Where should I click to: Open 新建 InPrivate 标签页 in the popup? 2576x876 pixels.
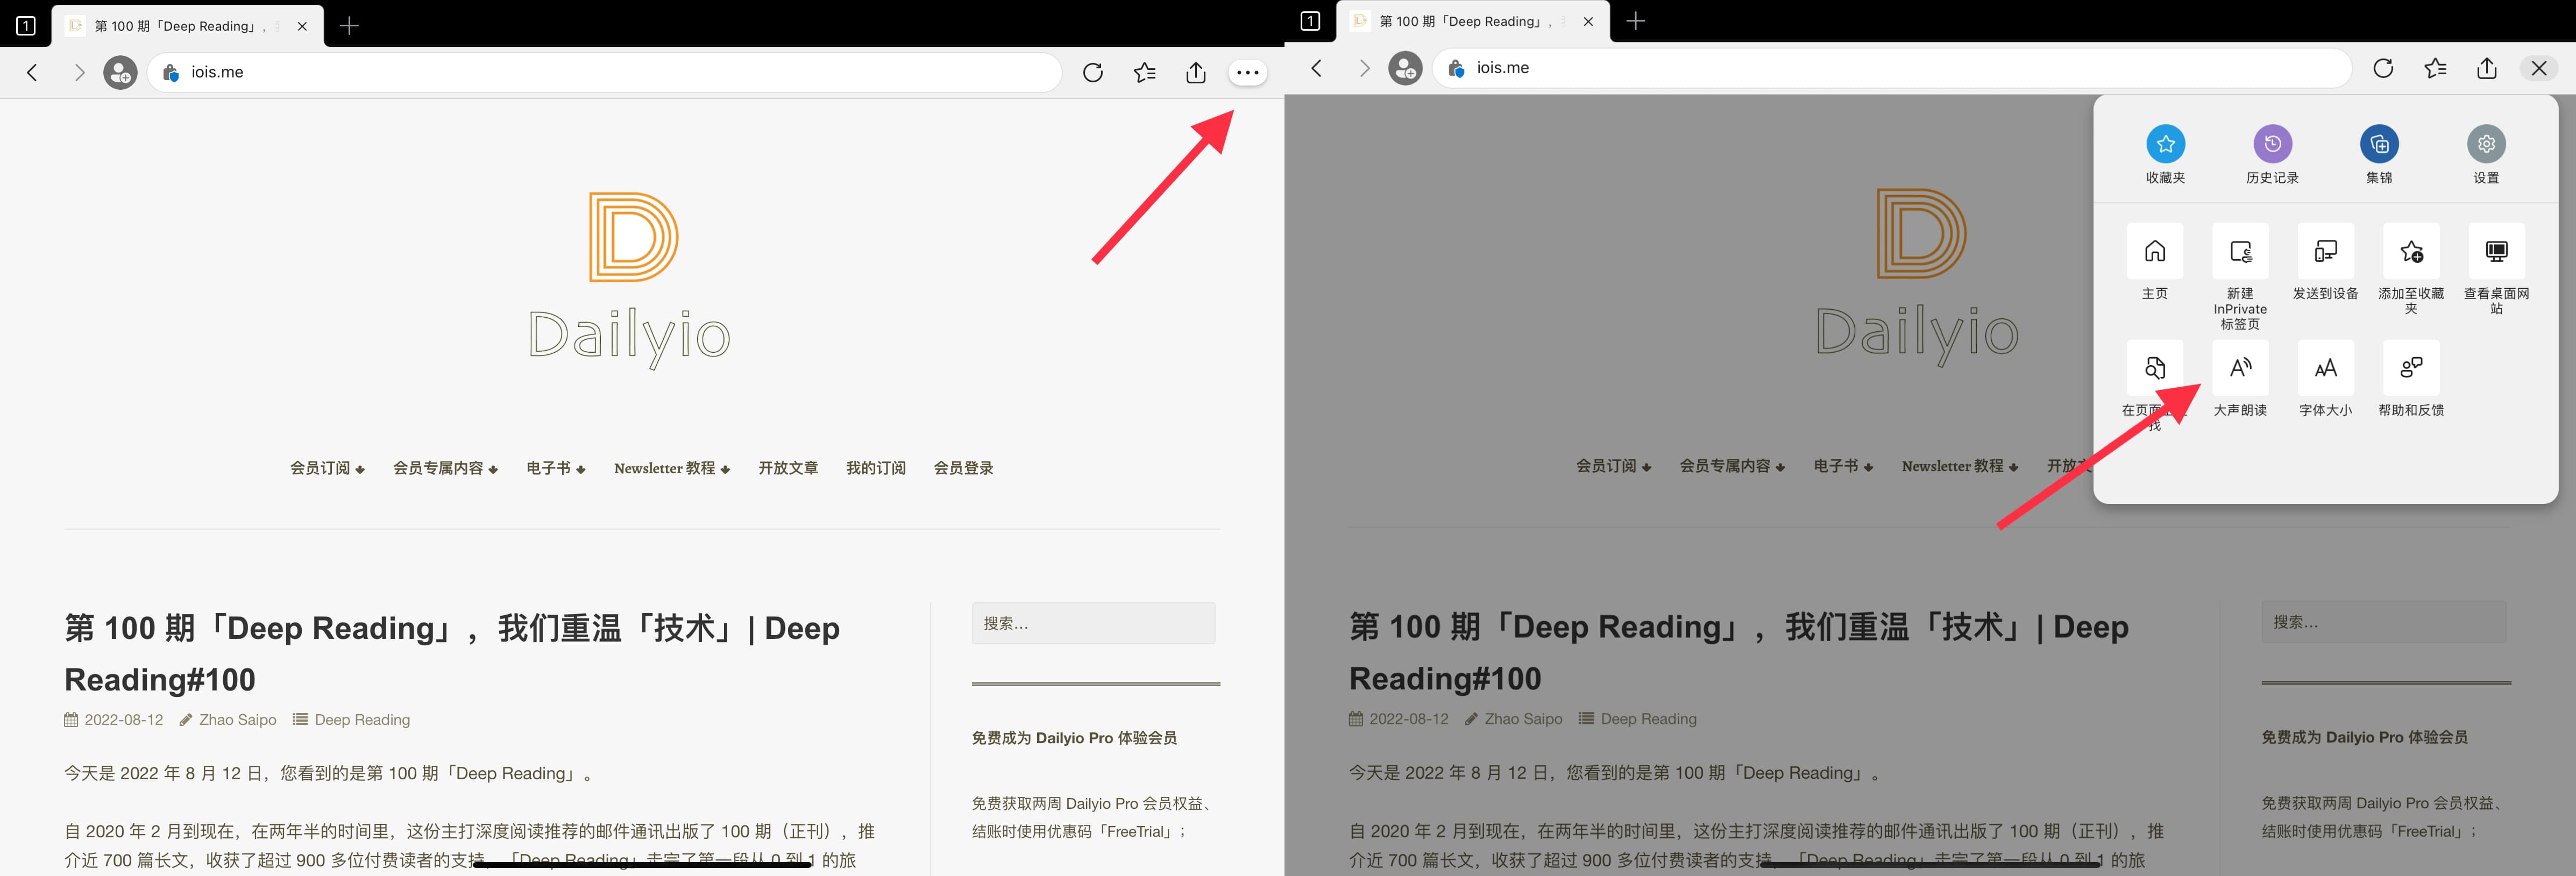click(2240, 277)
